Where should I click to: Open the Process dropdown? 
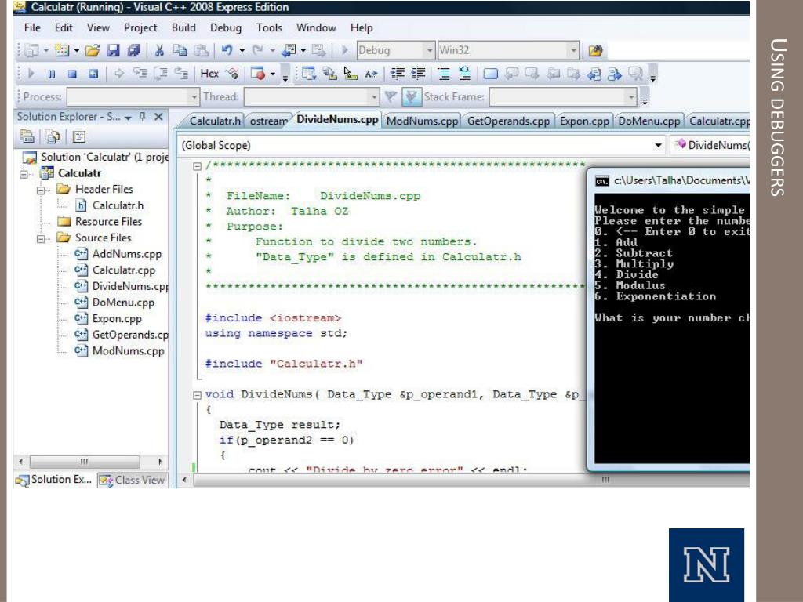coord(133,96)
